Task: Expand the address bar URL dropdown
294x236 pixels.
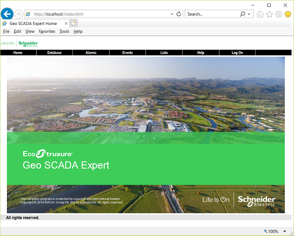Action: pyautogui.click(x=172, y=14)
